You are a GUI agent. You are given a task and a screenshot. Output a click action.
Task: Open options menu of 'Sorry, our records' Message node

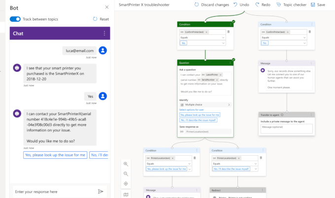coord(311,63)
